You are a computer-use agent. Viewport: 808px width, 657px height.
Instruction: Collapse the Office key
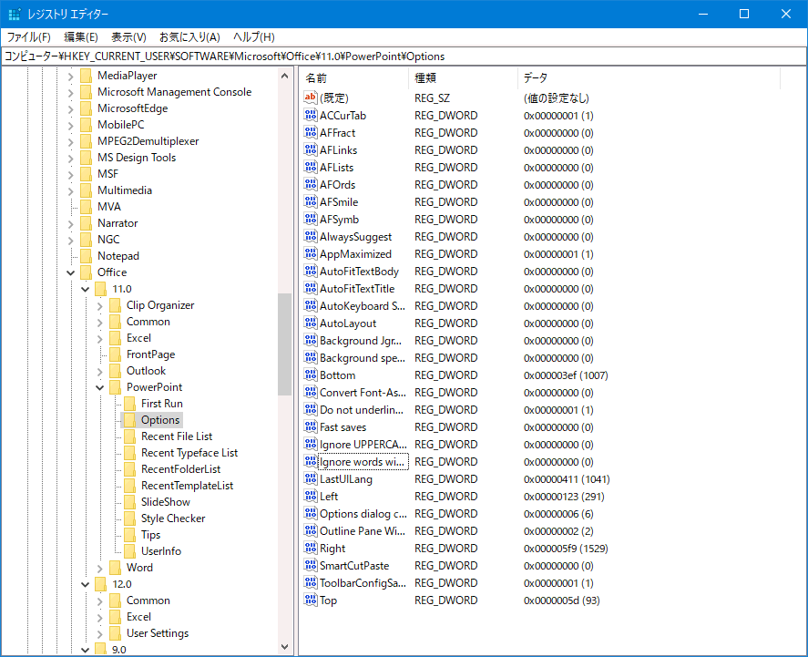coord(70,272)
